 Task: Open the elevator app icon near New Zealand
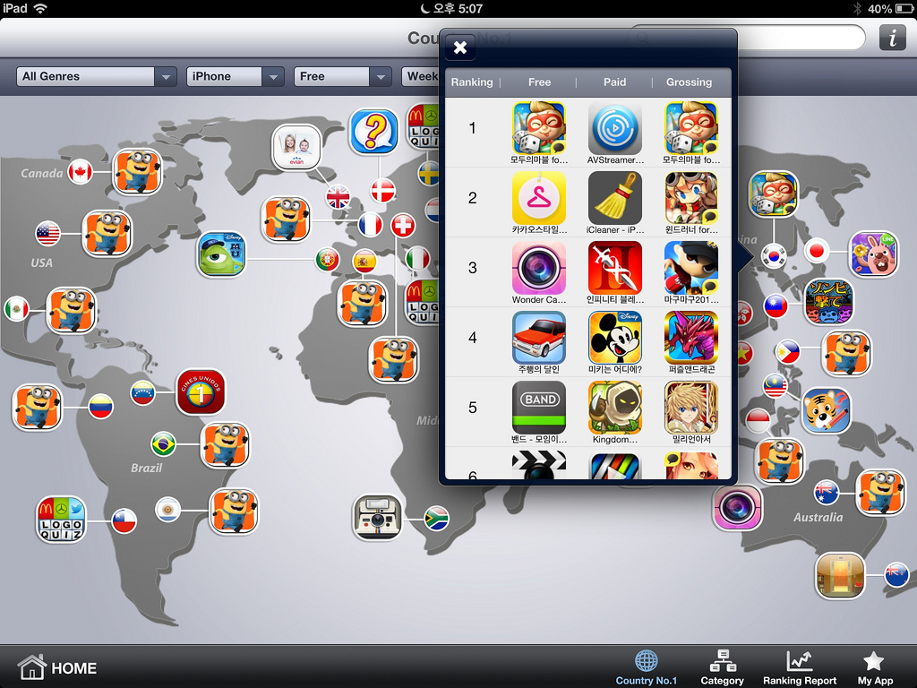[x=840, y=576]
